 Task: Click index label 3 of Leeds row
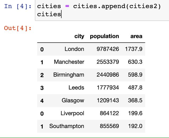[42, 88]
